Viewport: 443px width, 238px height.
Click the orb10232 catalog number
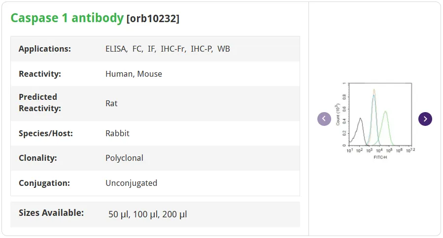point(153,19)
